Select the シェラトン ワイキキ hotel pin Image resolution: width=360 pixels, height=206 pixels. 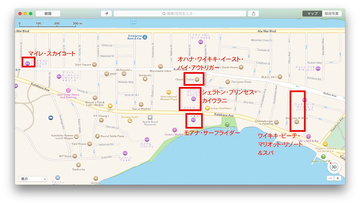coord(125,153)
